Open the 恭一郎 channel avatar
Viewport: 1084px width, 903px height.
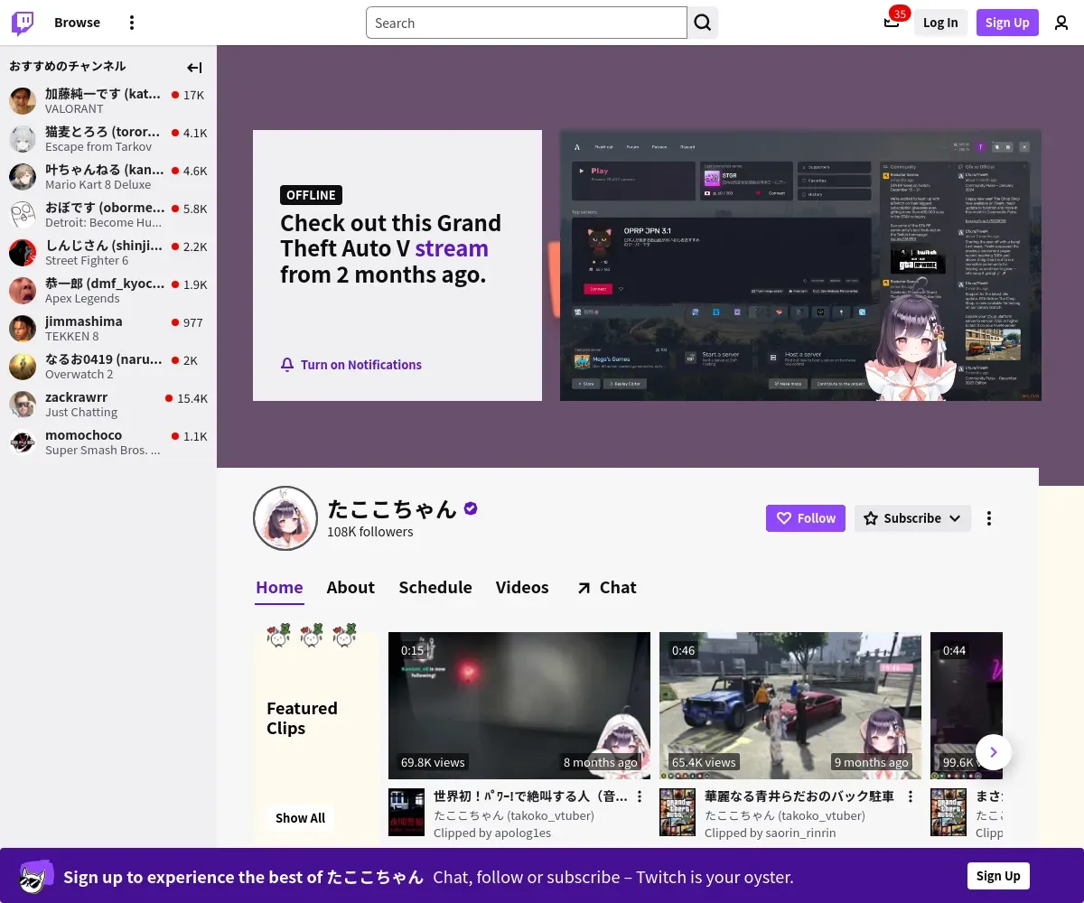tap(23, 290)
